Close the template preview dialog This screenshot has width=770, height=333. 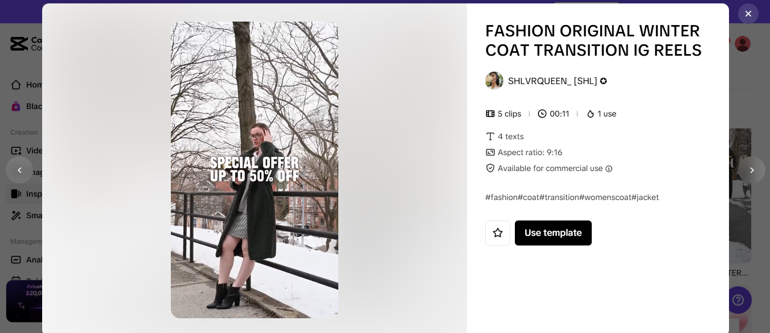pos(748,14)
